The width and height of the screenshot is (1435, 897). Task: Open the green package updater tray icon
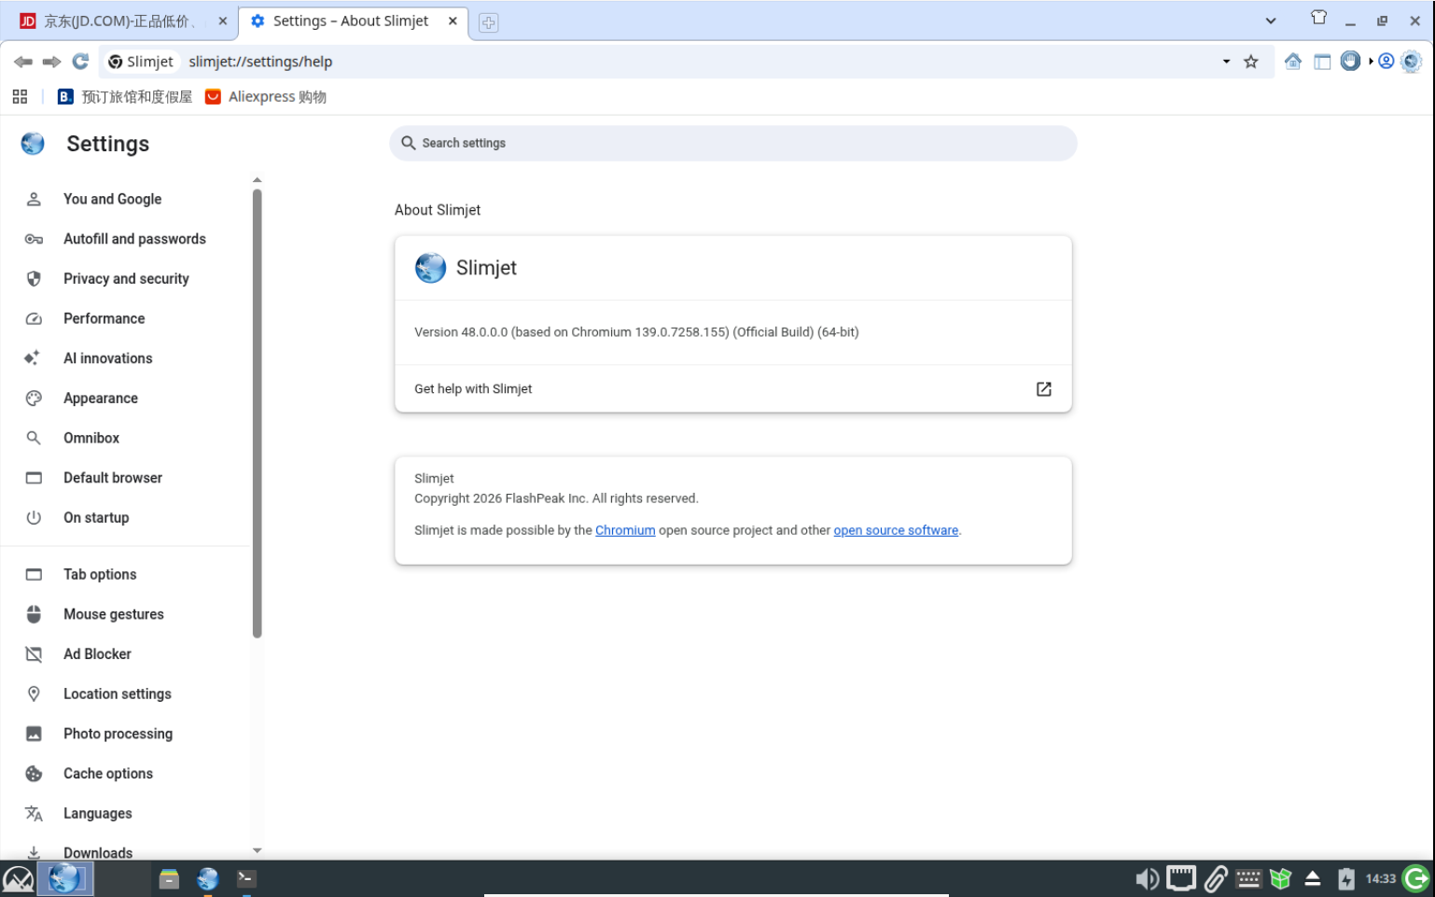pos(1281,879)
